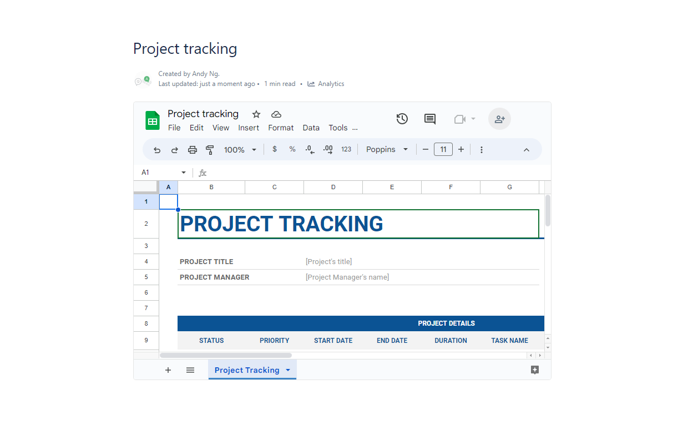
Task: Click the Google Sheets logo icon
Action: (x=153, y=120)
